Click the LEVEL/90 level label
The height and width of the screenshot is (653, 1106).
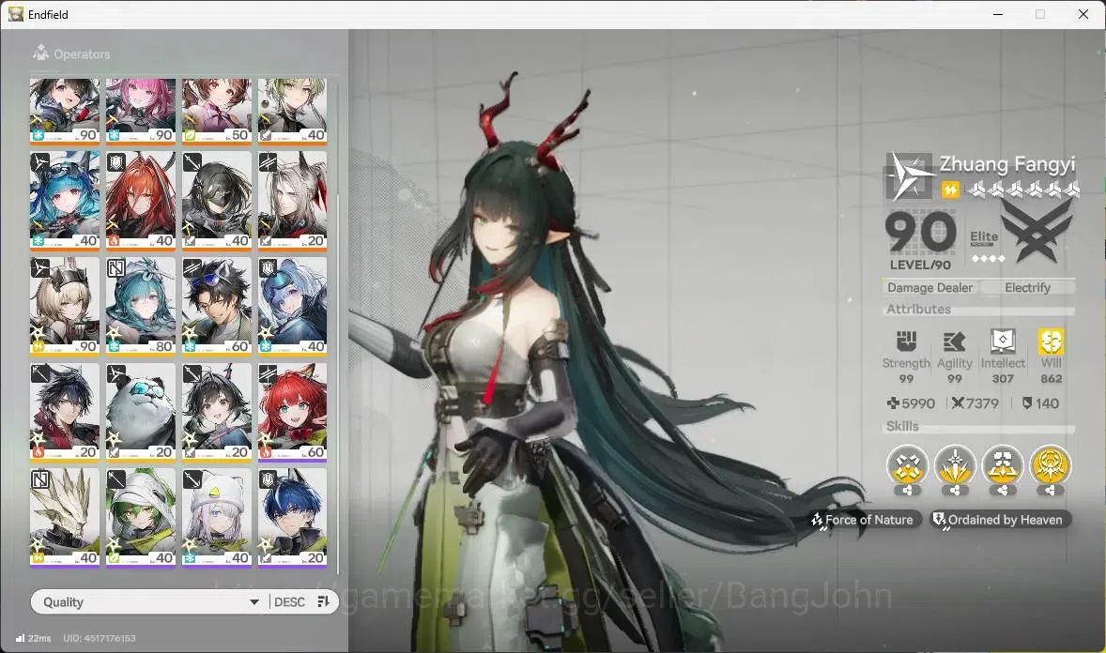[920, 266]
